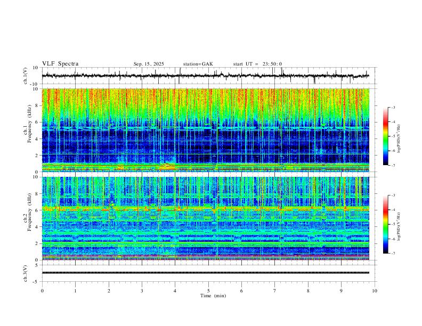Viewport: 422px width, 326px height.
Task: Click the "-6" tick on lower colorbar
Action: (393, 239)
